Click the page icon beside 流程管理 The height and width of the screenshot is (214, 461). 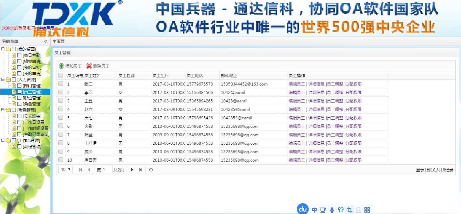(14, 147)
